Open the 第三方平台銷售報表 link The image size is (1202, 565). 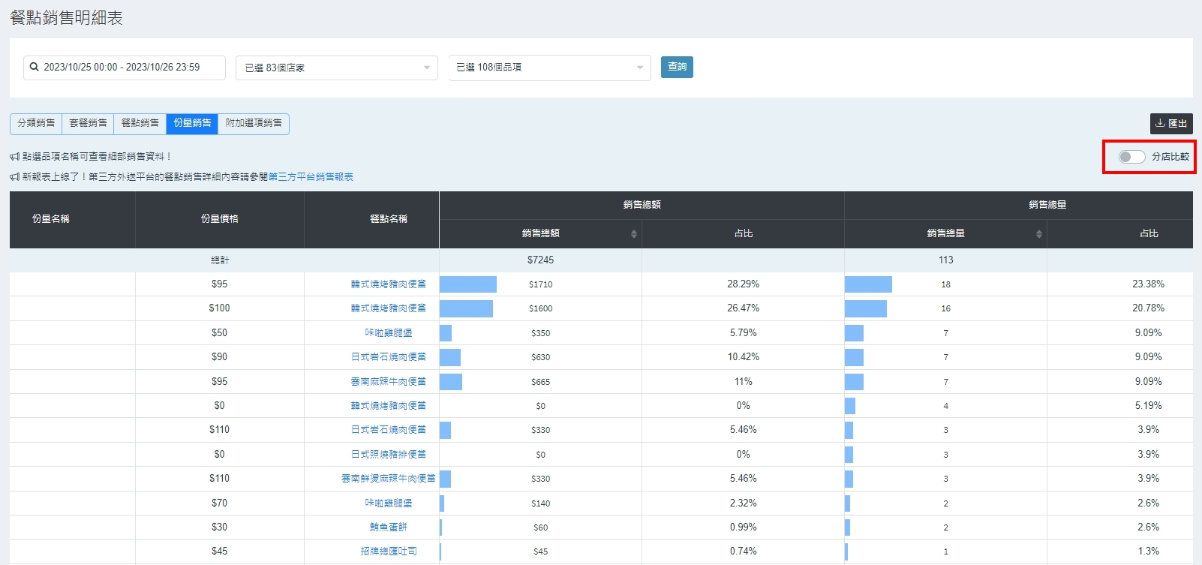311,177
